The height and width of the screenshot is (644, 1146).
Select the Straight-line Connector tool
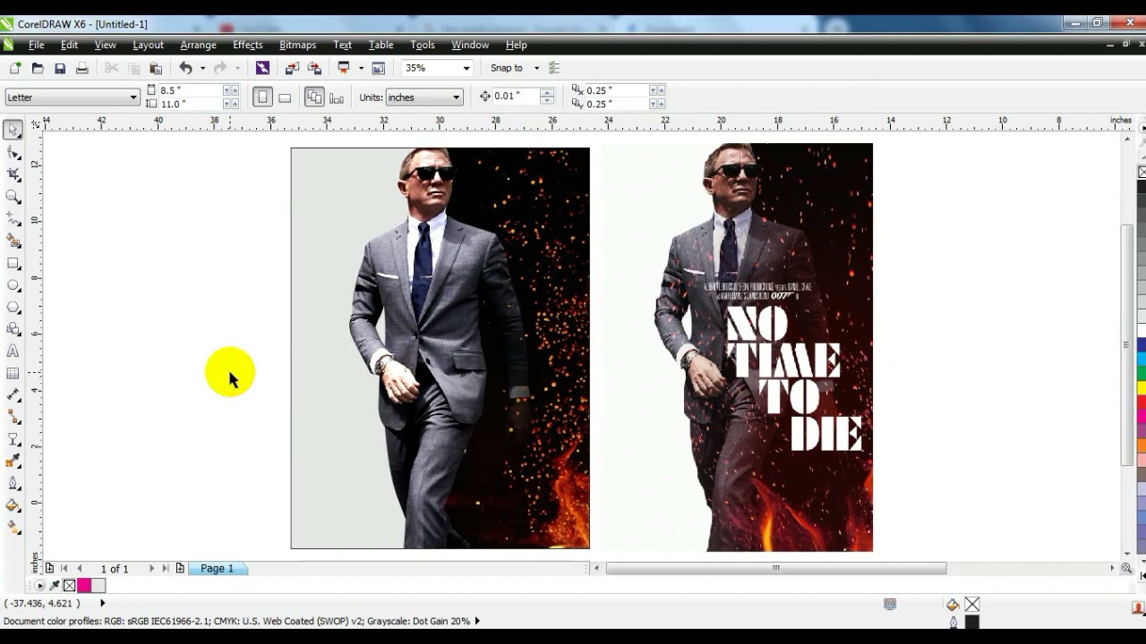click(13, 418)
